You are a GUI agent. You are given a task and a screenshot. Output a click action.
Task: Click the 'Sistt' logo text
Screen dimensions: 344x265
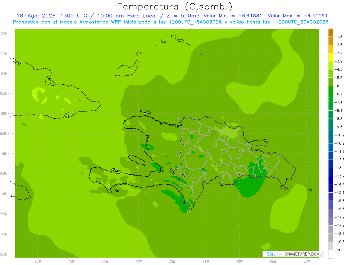(272, 254)
